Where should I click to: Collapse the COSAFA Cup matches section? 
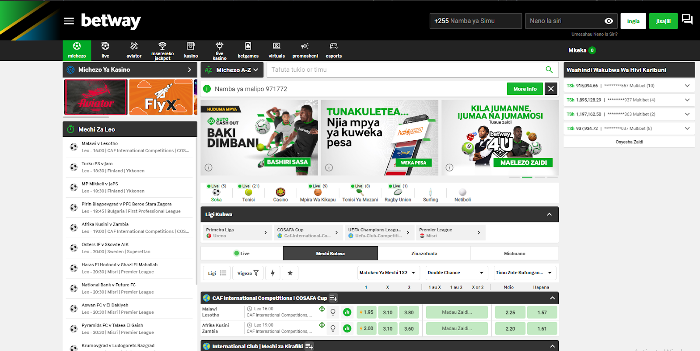[x=553, y=298]
